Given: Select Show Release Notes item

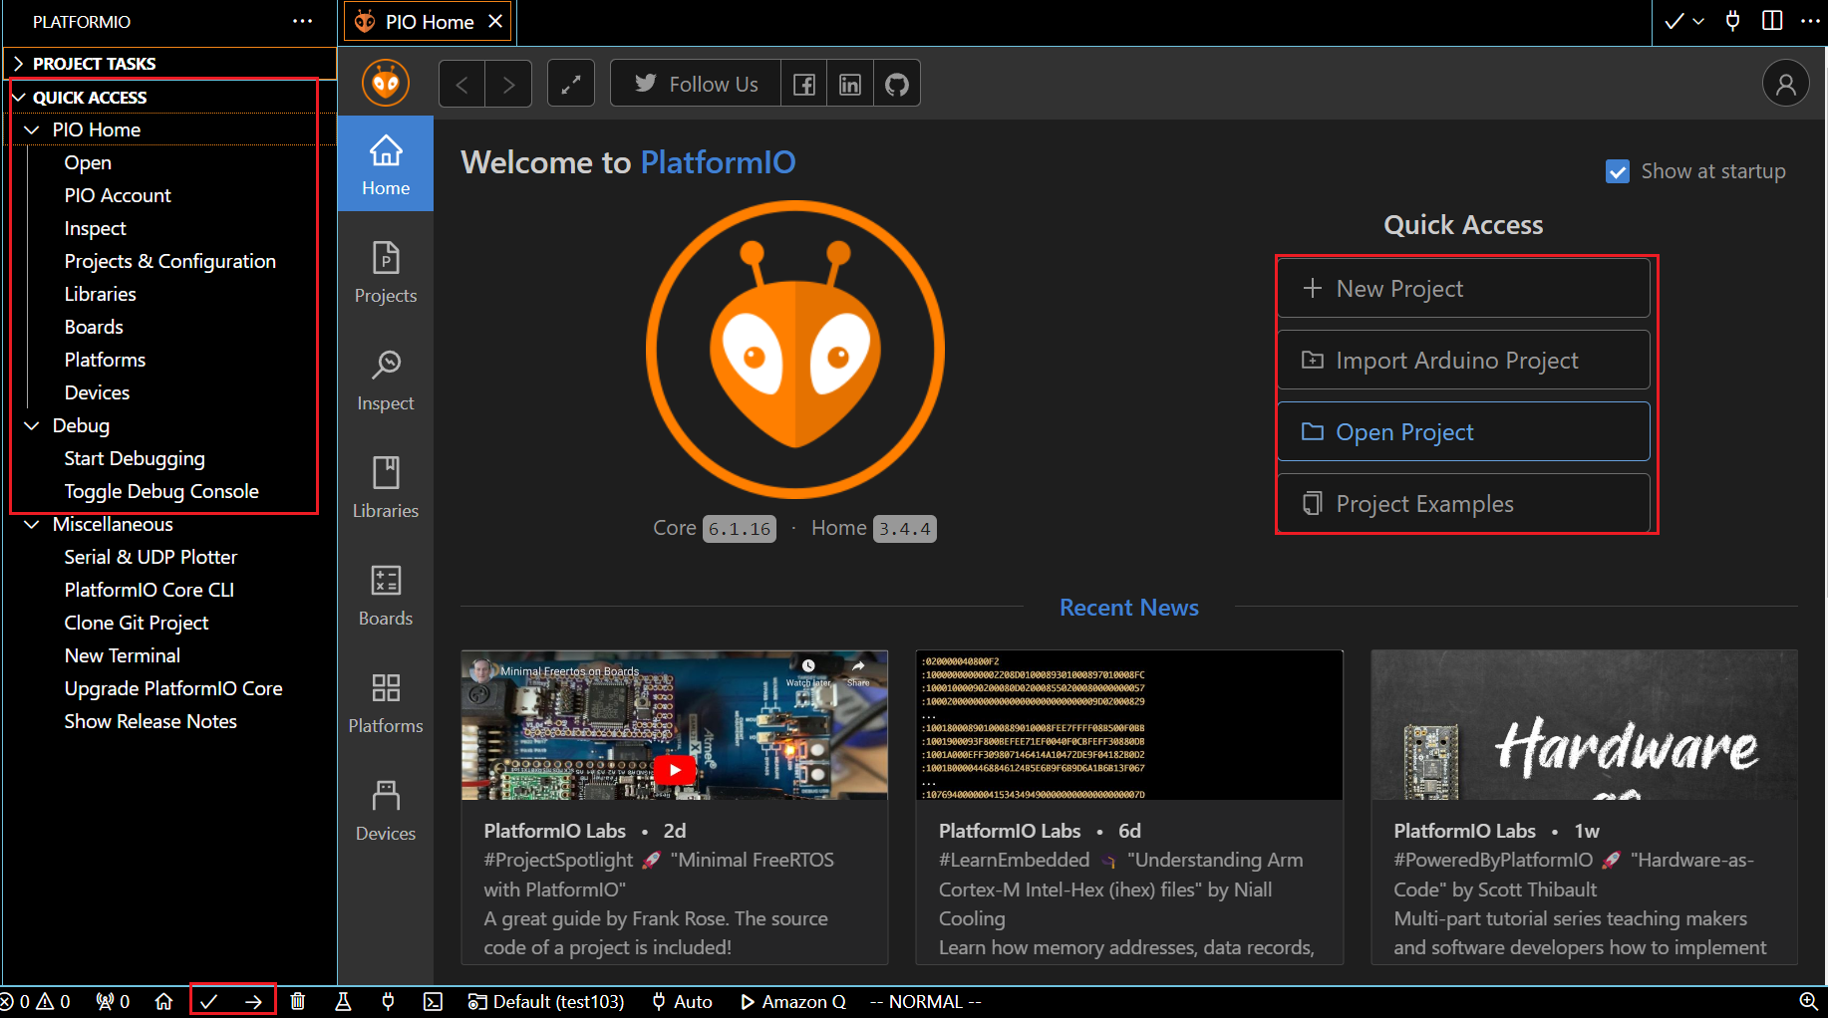Looking at the screenshot, I should [x=151, y=721].
